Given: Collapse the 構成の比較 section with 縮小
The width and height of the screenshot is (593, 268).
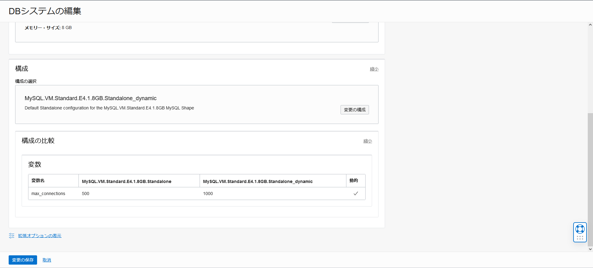Looking at the screenshot, I should [x=367, y=141].
